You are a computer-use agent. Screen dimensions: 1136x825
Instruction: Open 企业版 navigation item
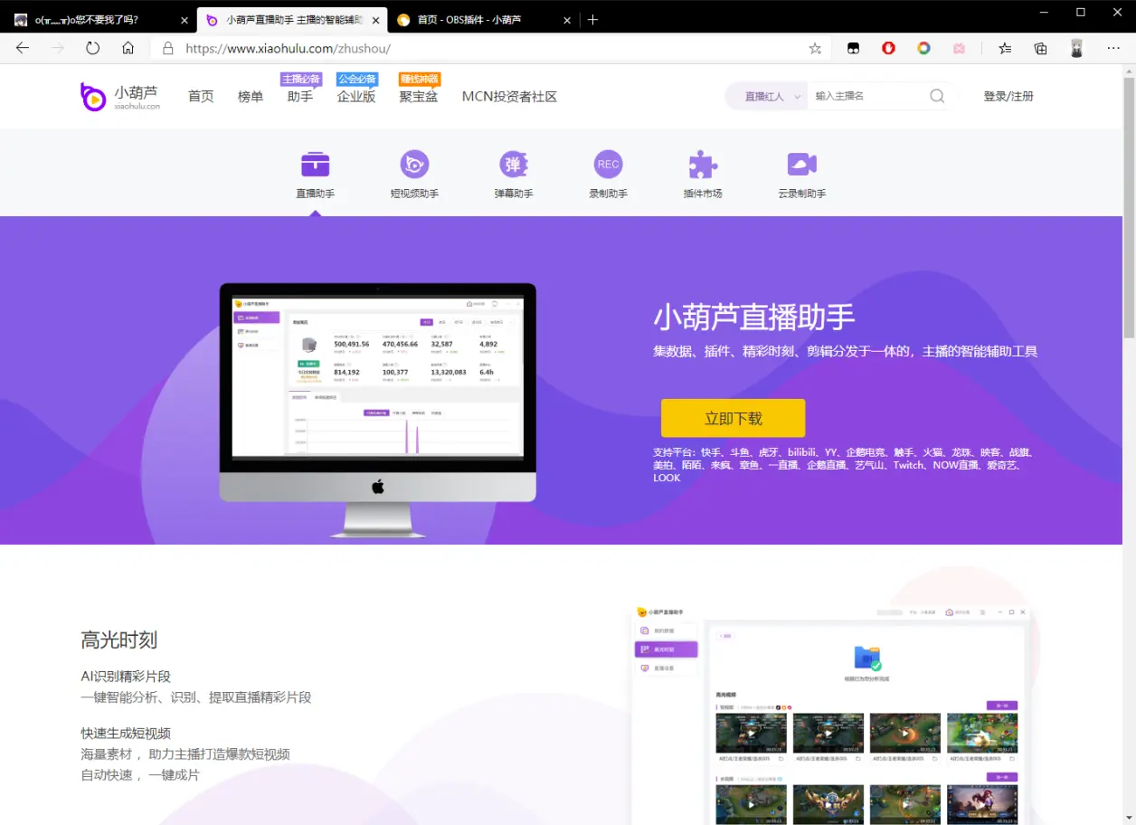356,96
